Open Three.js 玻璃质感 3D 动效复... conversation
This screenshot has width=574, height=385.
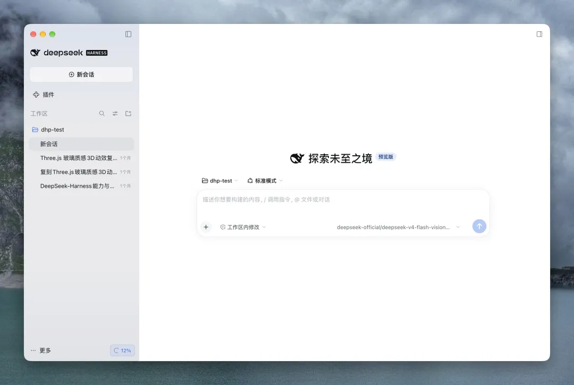click(81, 158)
